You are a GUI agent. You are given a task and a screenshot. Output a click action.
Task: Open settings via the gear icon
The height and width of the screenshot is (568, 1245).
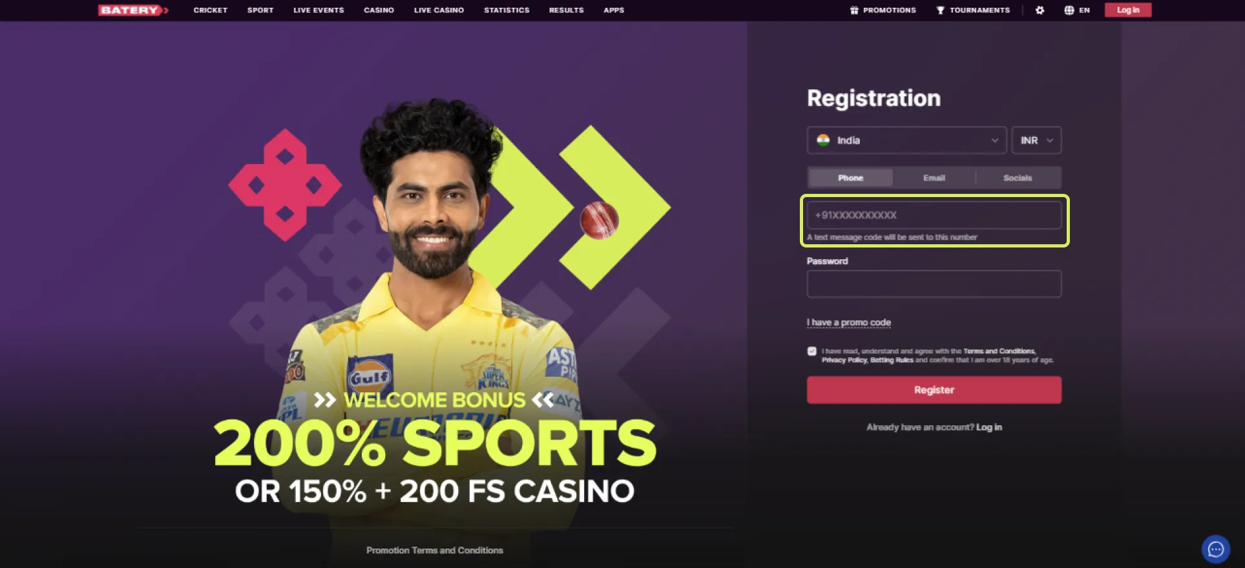click(1040, 10)
